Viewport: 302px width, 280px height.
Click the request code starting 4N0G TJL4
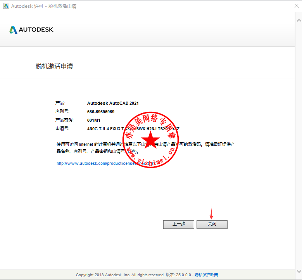(133, 129)
